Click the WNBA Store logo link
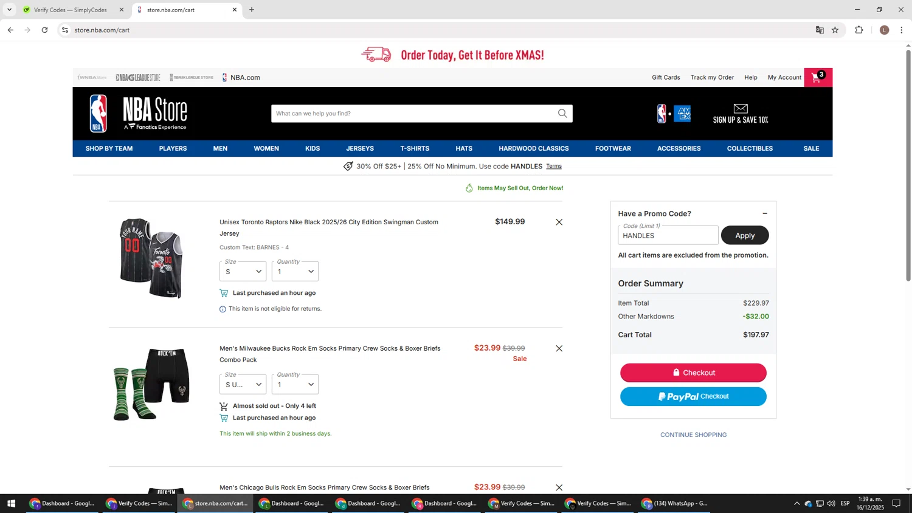This screenshot has height=513, width=912. [x=92, y=77]
